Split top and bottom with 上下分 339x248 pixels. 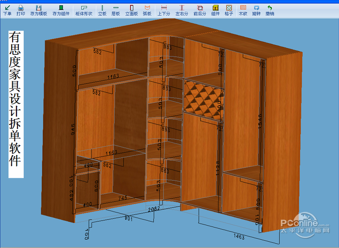[x=164, y=10]
